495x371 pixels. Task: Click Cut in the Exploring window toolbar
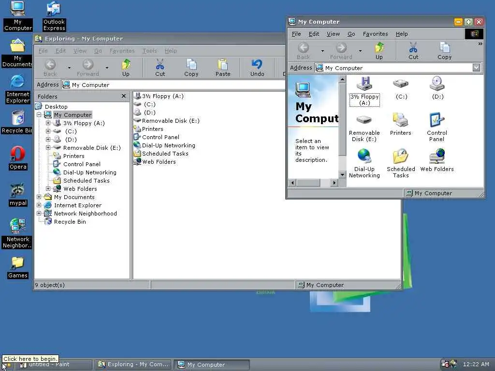coord(160,68)
